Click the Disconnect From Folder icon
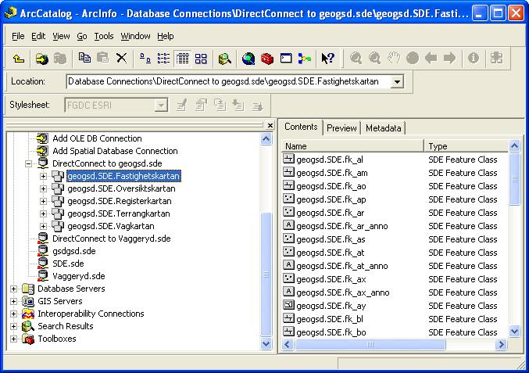 point(60,59)
